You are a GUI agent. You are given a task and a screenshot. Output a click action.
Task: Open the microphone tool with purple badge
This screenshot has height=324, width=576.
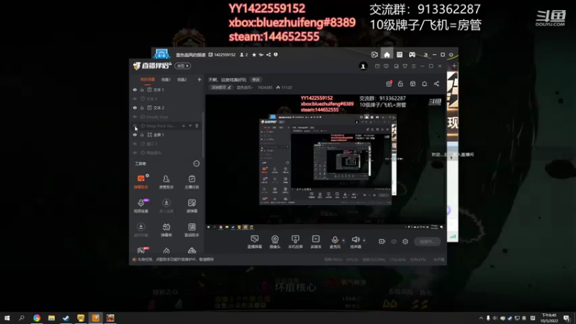(x=141, y=206)
